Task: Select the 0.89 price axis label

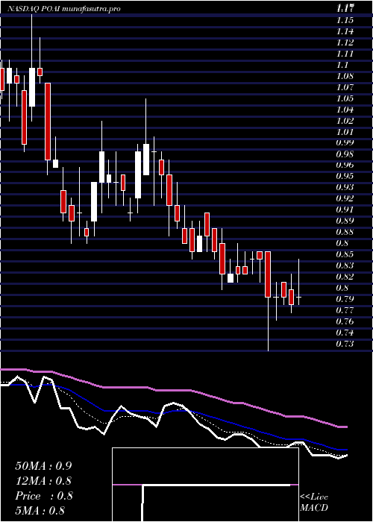Action: (x=345, y=221)
